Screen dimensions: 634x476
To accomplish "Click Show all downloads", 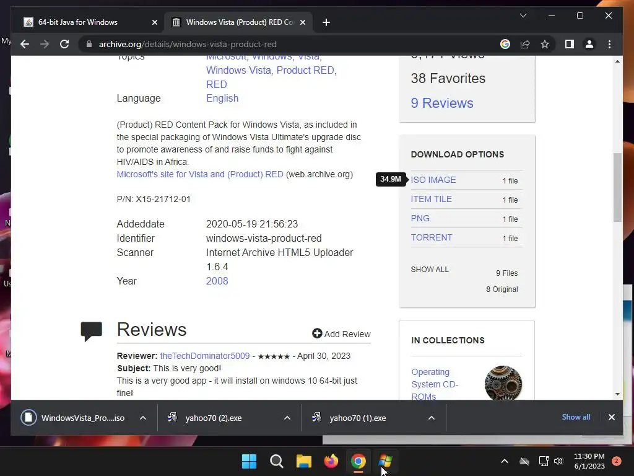I will tap(576, 417).
